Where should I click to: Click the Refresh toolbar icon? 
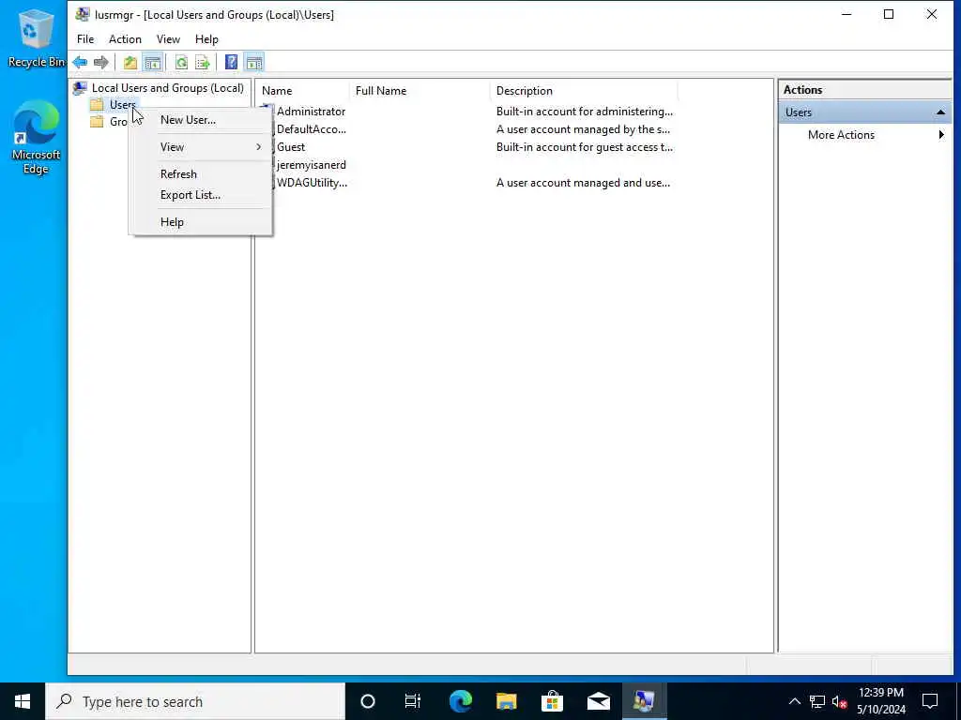click(x=181, y=63)
